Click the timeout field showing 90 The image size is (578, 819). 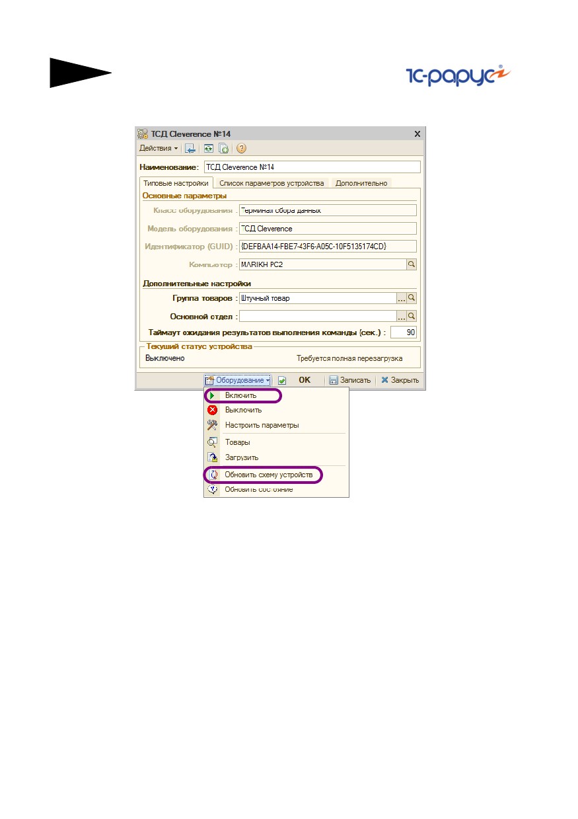pos(404,332)
